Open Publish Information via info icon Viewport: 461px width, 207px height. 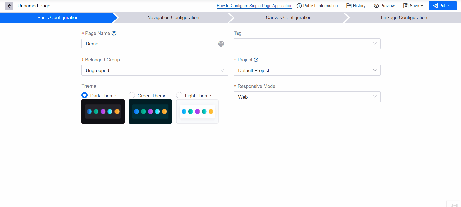(299, 6)
